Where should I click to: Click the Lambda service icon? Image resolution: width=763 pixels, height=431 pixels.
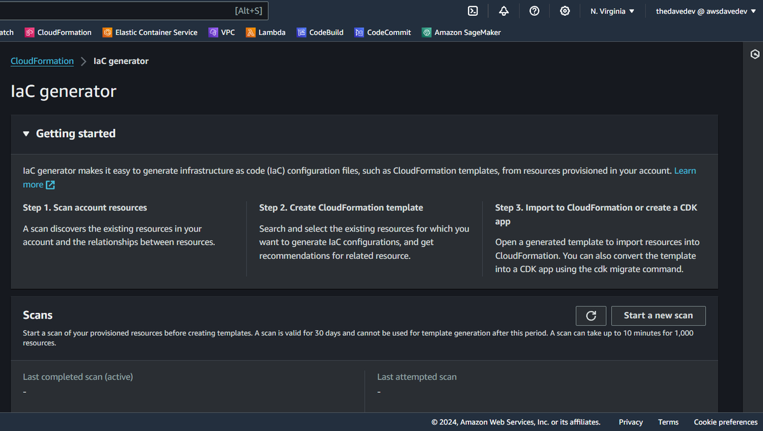[x=251, y=32]
